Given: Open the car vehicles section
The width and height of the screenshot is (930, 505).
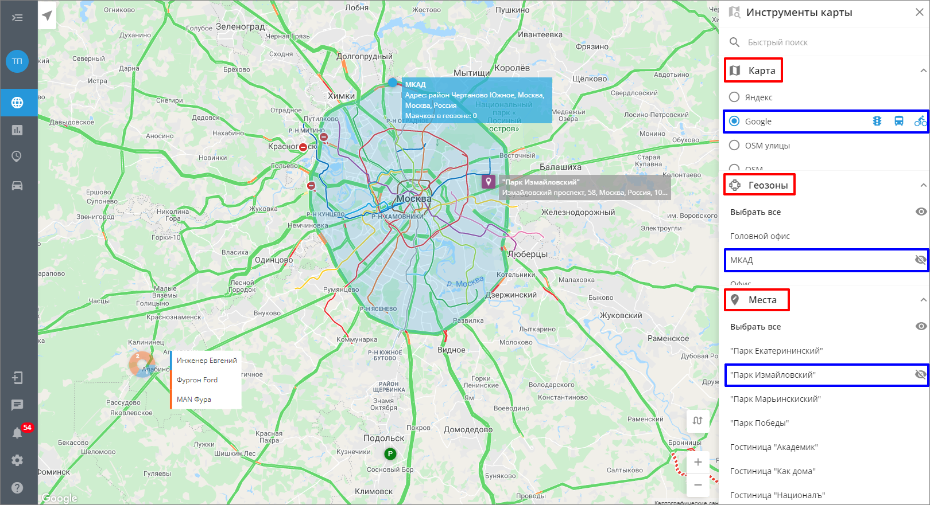Looking at the screenshot, I should click(x=17, y=186).
